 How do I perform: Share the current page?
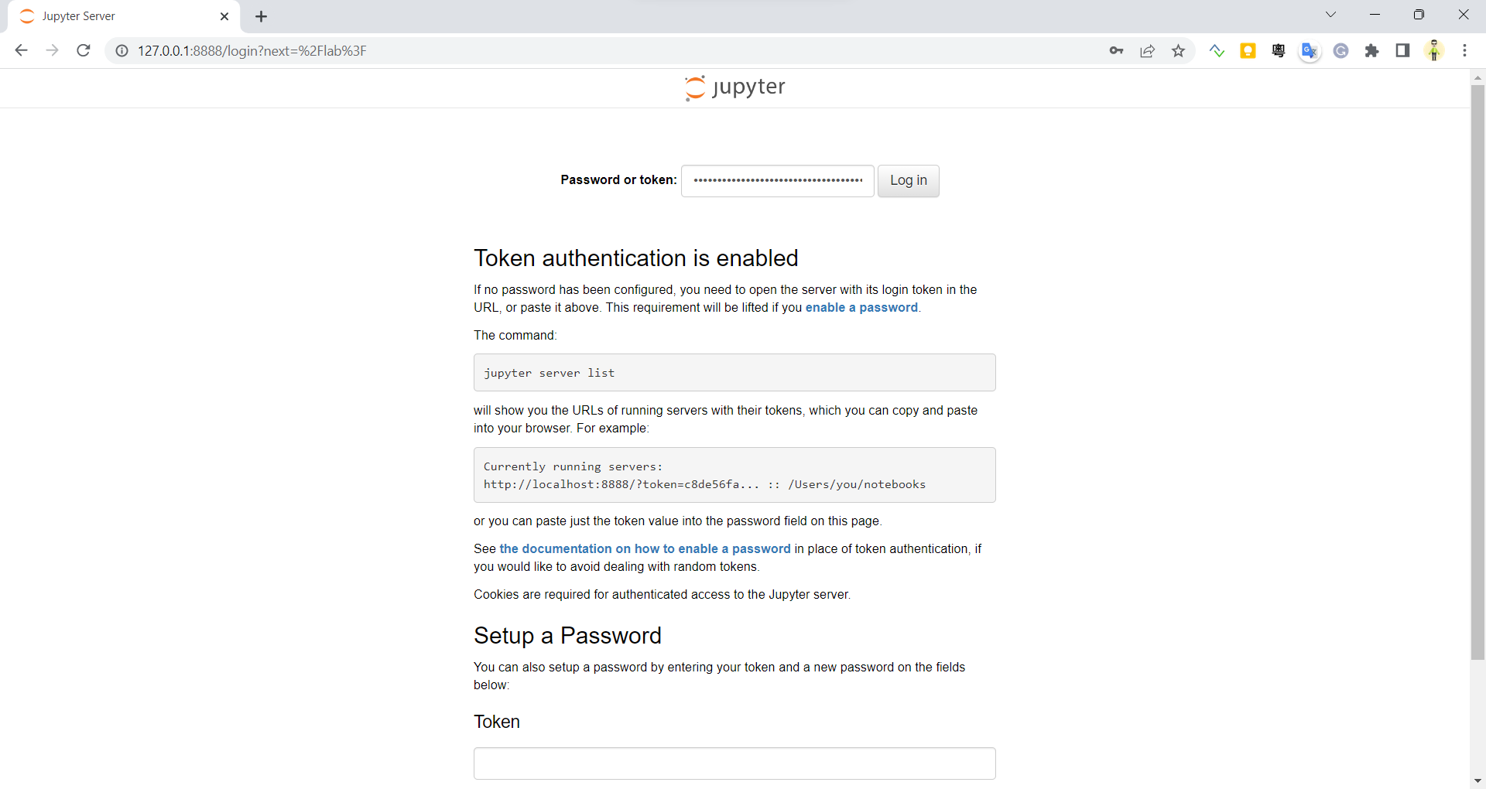pos(1148,50)
